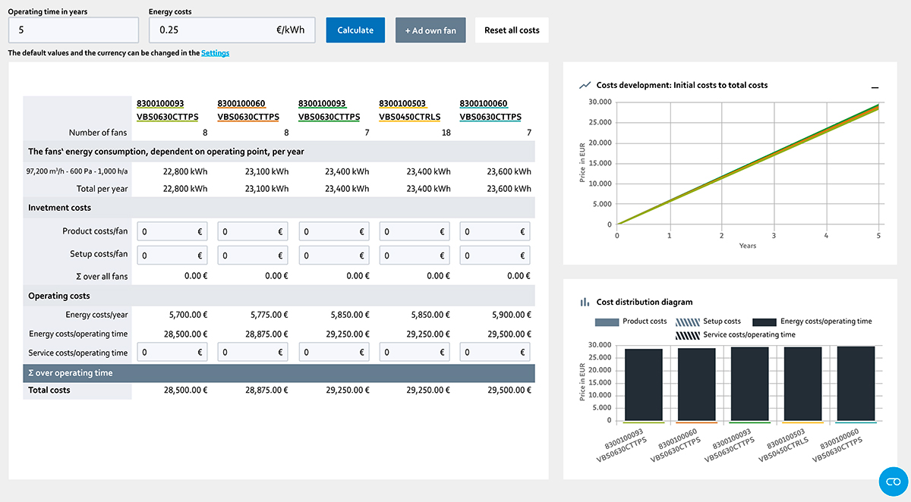Toggle the Product costs legend entry

(631, 322)
